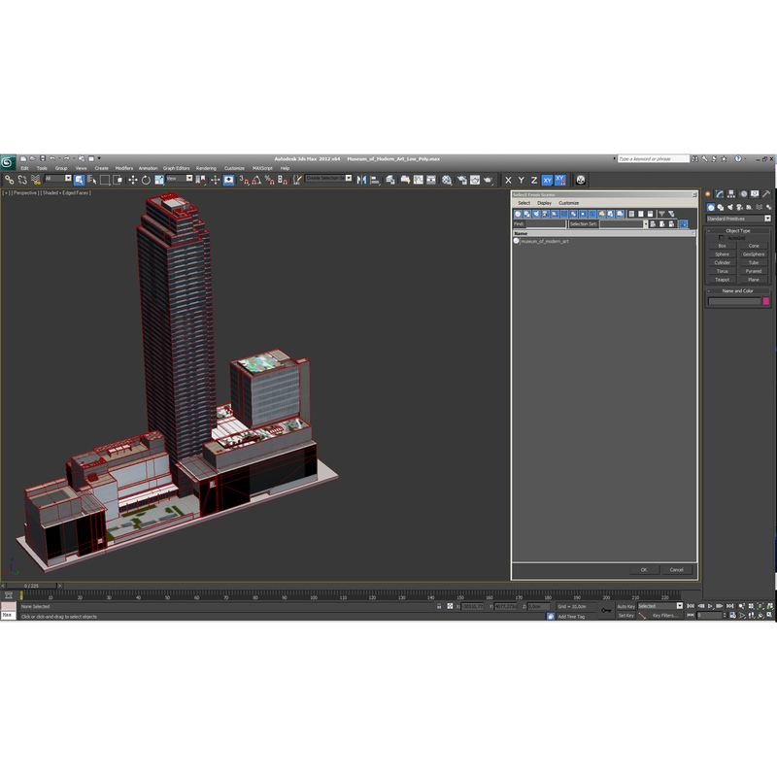Open the Display menu in Select From Scene
The image size is (777, 777).
coord(543,203)
